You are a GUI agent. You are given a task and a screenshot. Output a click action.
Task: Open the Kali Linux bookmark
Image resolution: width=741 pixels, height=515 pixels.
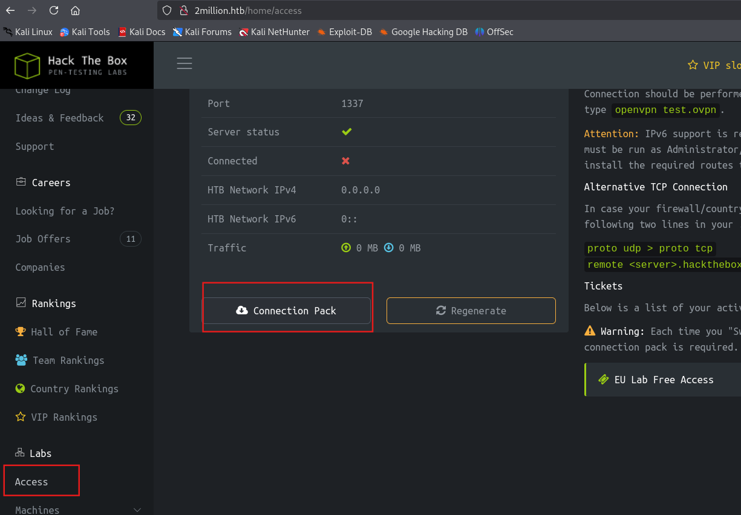pyautogui.click(x=28, y=32)
